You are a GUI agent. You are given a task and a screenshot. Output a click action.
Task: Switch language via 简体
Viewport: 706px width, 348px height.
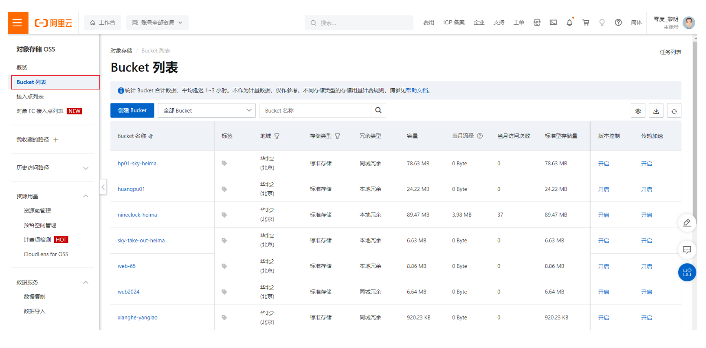(636, 23)
